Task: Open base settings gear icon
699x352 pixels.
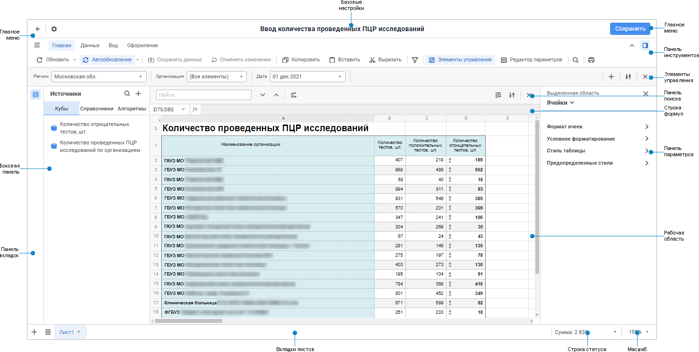Action: click(x=54, y=29)
